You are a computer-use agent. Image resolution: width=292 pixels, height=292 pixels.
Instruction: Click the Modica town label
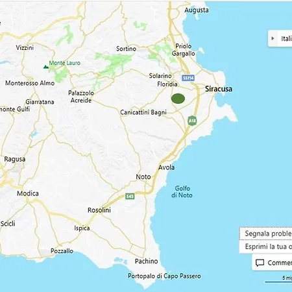coord(28,193)
